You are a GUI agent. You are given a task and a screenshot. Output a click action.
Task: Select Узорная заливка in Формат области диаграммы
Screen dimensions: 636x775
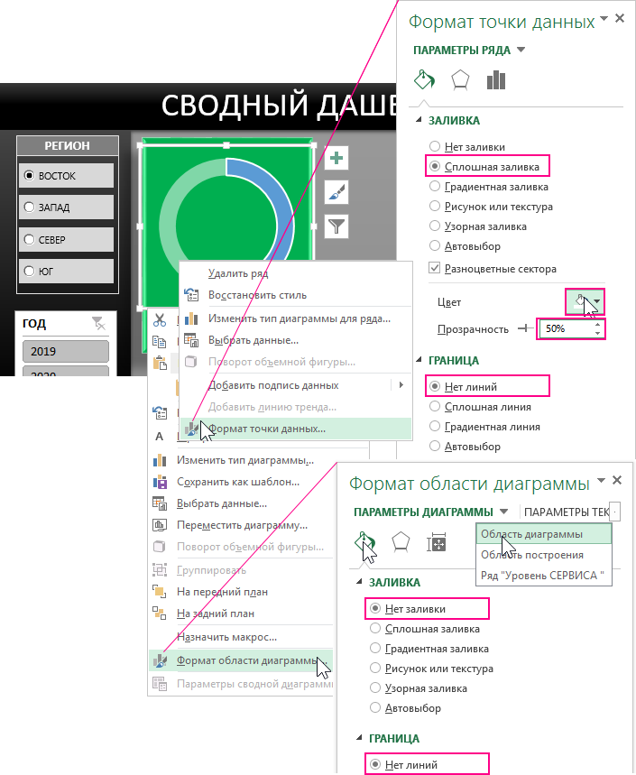[x=419, y=688]
